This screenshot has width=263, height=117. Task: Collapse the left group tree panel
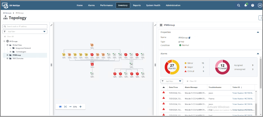(51, 25)
